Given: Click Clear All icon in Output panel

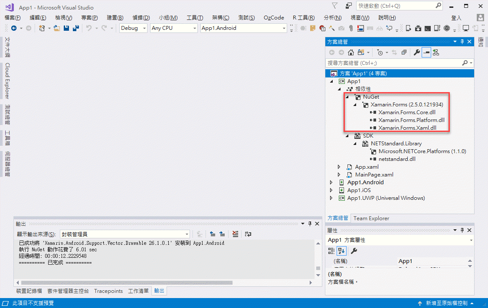Looking at the screenshot, I should [235, 234].
